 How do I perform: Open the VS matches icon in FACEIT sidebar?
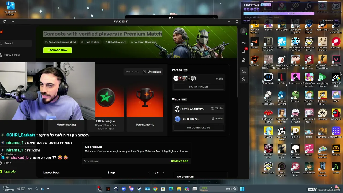click(244, 43)
